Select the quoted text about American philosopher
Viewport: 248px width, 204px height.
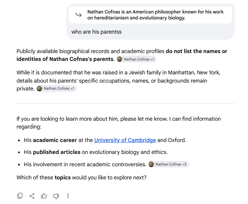tap(155, 15)
